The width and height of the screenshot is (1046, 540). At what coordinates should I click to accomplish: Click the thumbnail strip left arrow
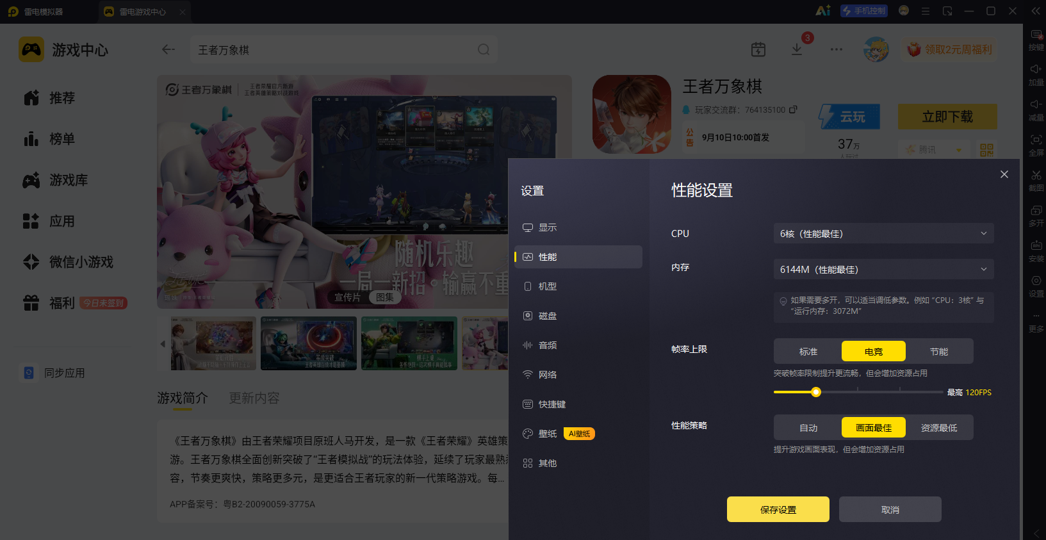click(163, 344)
